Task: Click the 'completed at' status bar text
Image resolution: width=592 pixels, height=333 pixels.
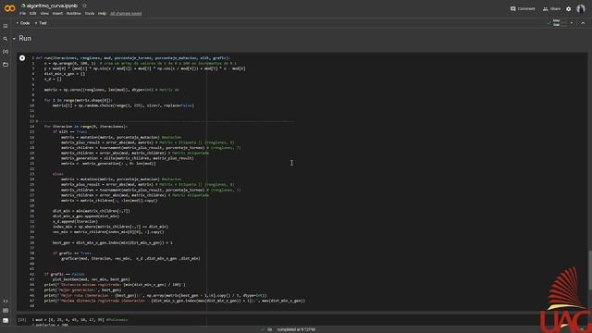Action: pos(296,329)
